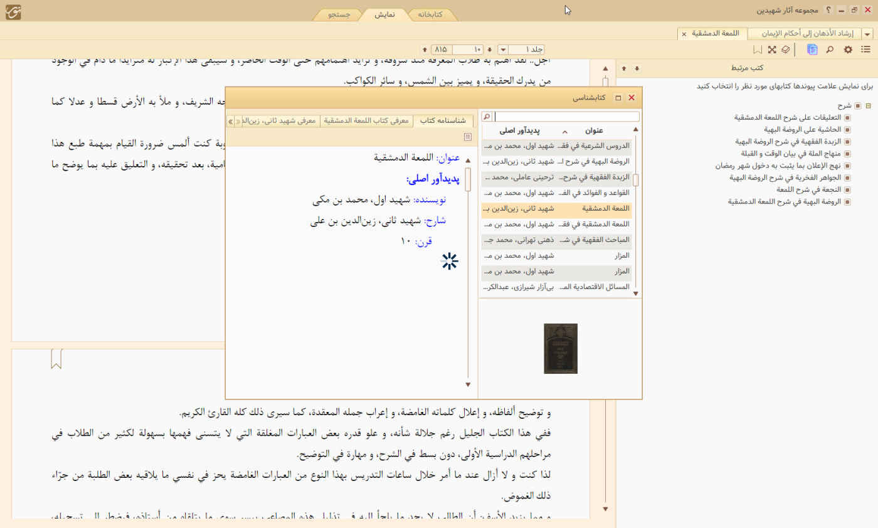The image size is (878, 528).
Task: Click the main reading pane scrollbar thumb
Action: pyautogui.click(x=605, y=82)
